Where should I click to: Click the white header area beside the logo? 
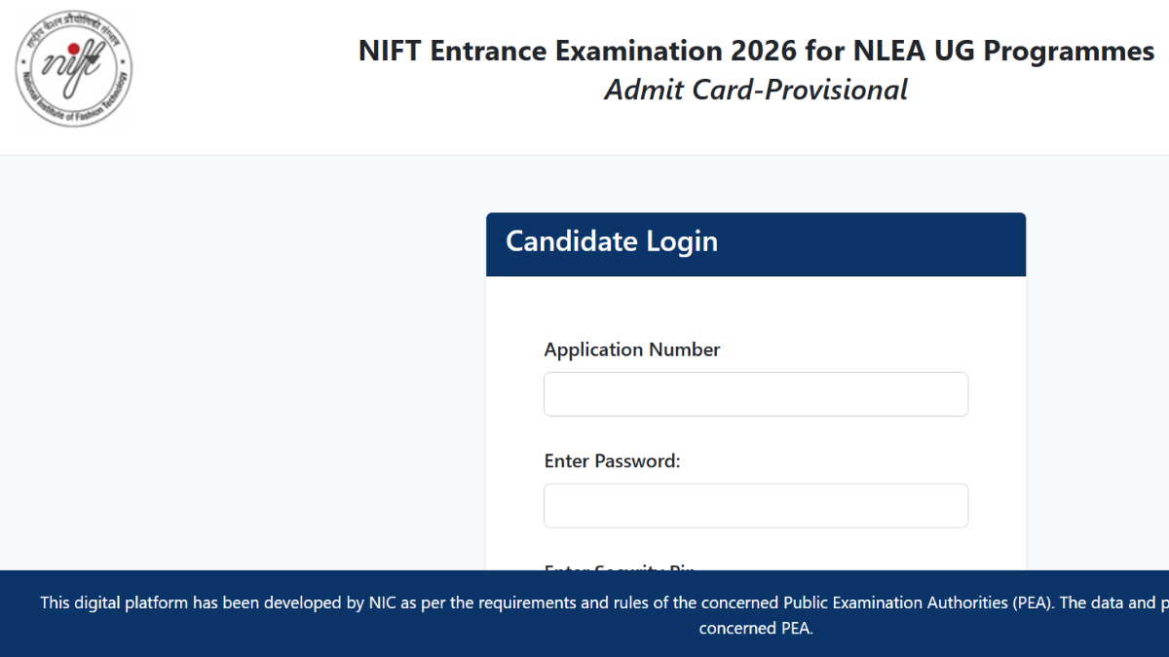(x=244, y=78)
